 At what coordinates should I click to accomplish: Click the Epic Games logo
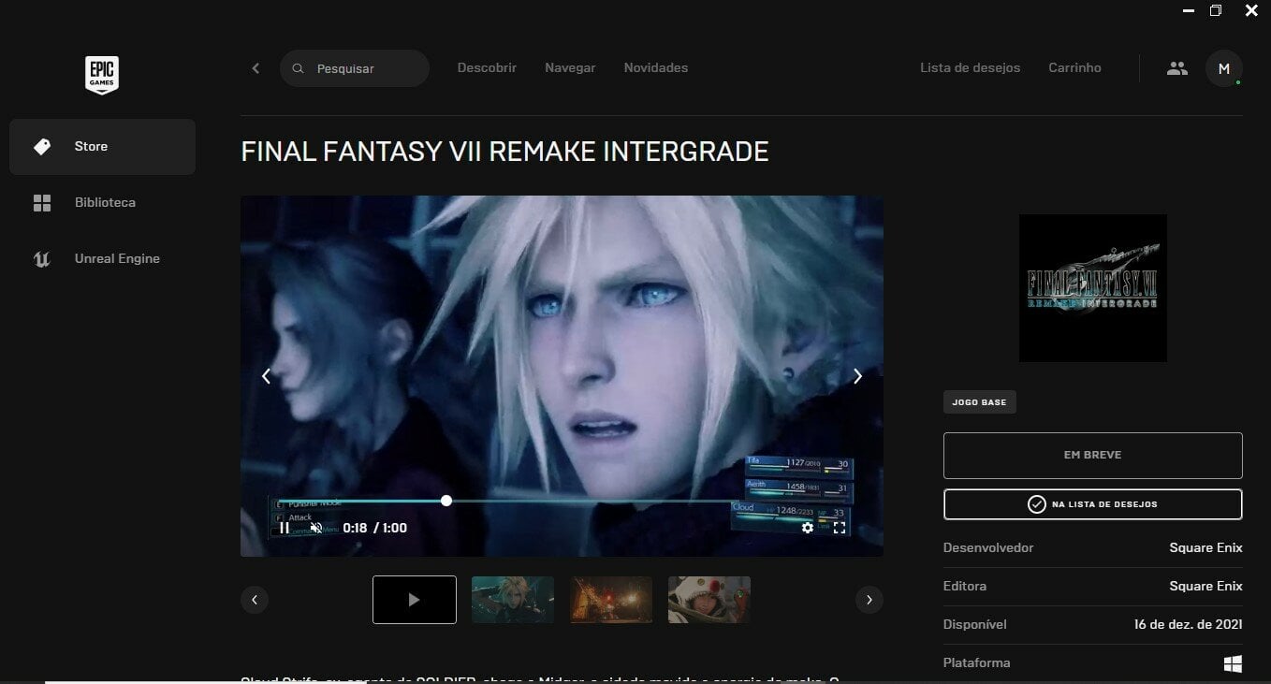pyautogui.click(x=102, y=75)
